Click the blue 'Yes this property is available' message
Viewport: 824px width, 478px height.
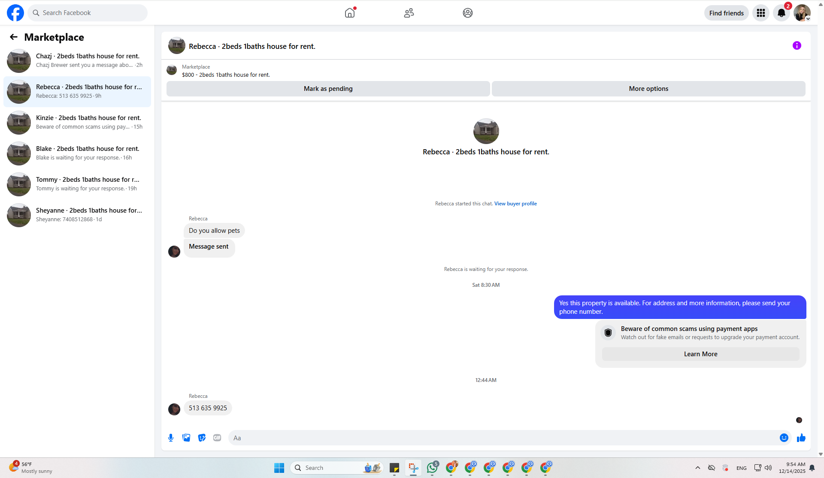[x=680, y=307]
